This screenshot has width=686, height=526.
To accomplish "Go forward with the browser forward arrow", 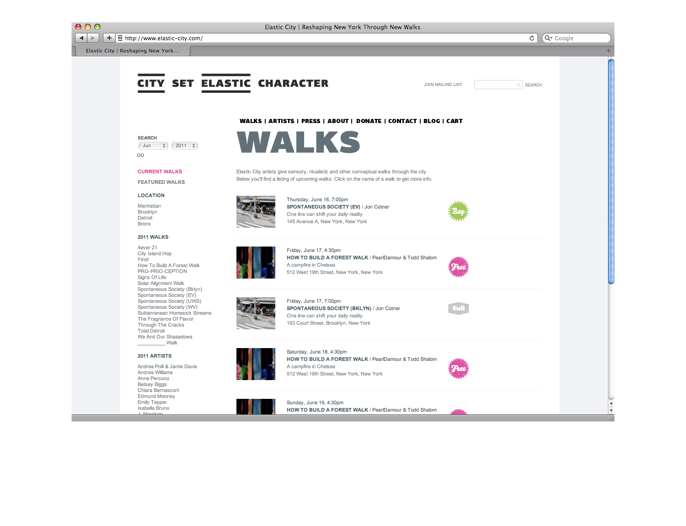I will point(93,38).
